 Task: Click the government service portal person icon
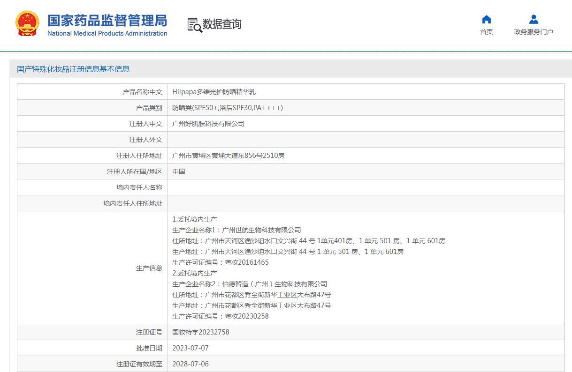(534, 19)
